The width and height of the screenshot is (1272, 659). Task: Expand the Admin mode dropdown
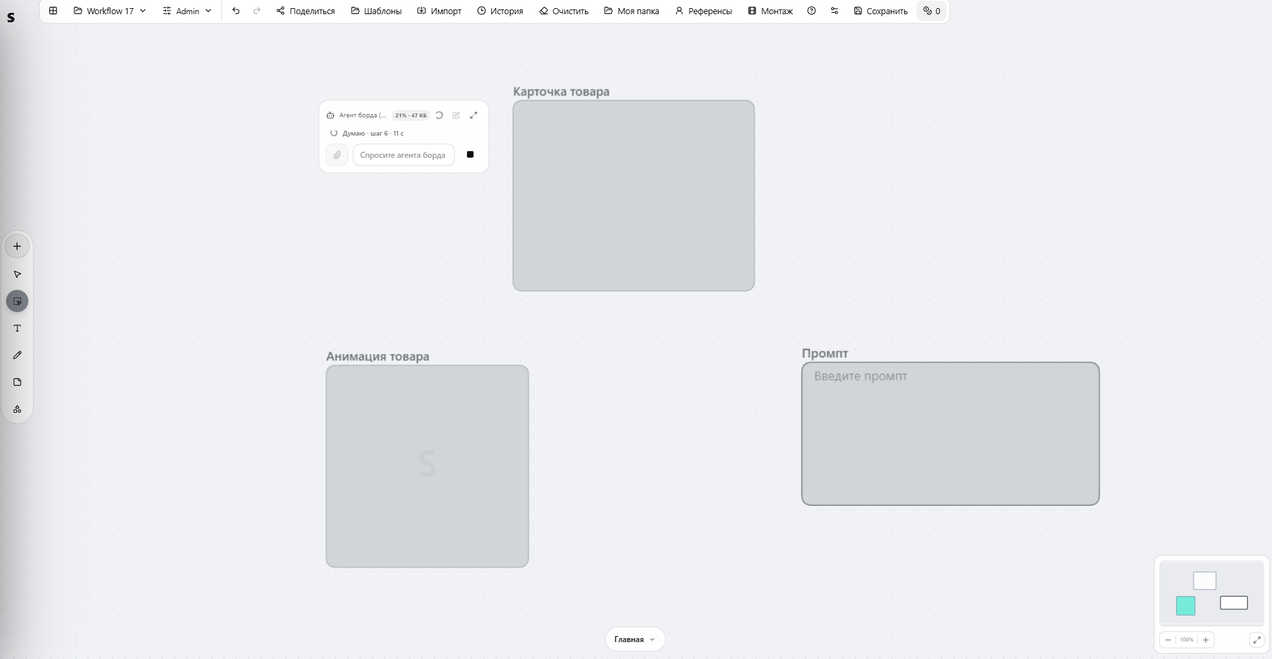point(188,11)
